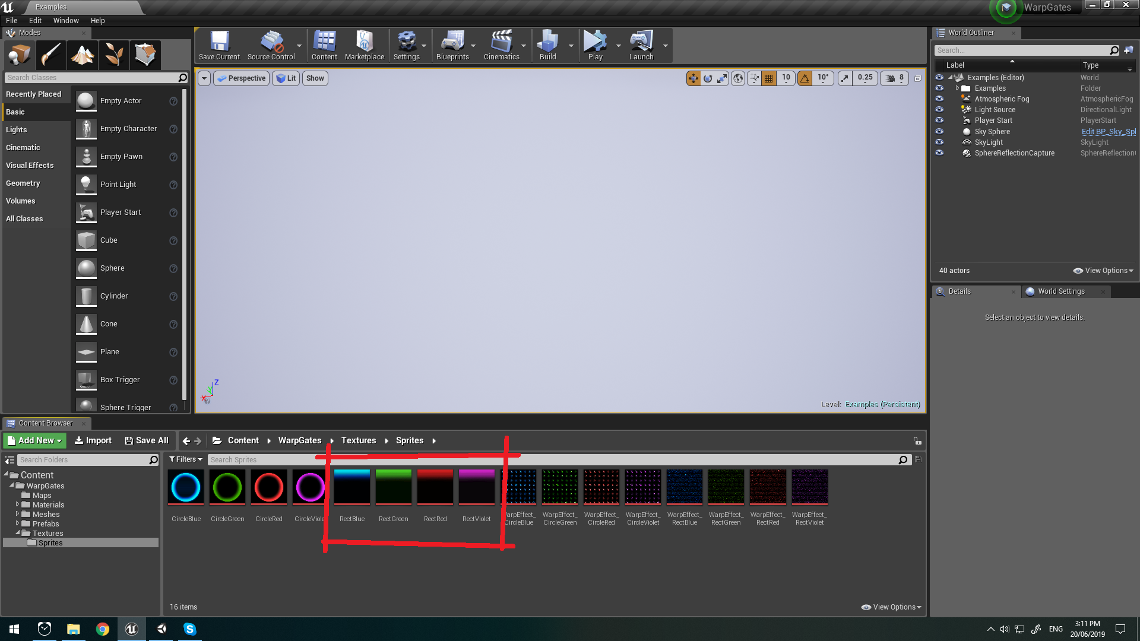Viewport: 1140px width, 641px height.
Task: Click the Search Classes input field
Action: coord(96,78)
